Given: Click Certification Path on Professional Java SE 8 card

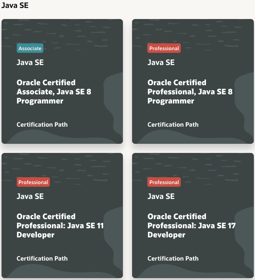Looking at the screenshot, I should coord(173,124).
